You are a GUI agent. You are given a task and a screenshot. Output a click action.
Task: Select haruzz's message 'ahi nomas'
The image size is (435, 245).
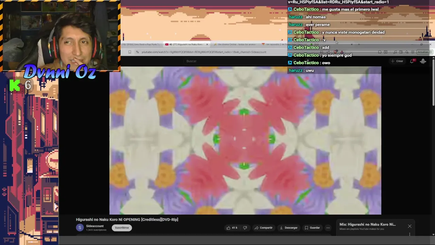pyautogui.click(x=316, y=17)
